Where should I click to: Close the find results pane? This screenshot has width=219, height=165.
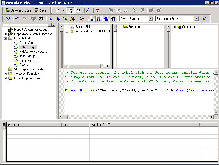pyautogui.click(x=4, y=124)
